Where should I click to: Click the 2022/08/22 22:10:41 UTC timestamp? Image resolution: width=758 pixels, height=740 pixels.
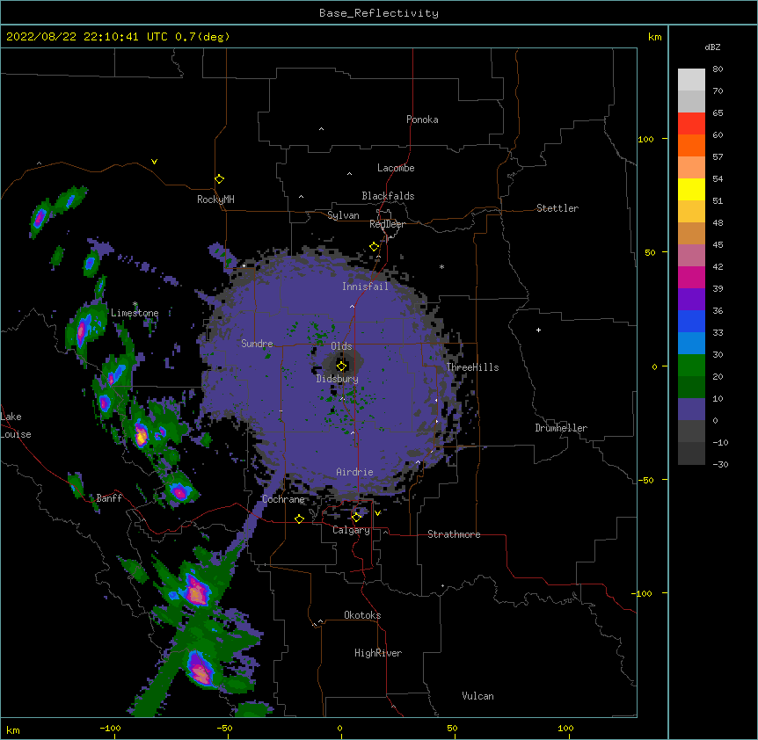87,37
